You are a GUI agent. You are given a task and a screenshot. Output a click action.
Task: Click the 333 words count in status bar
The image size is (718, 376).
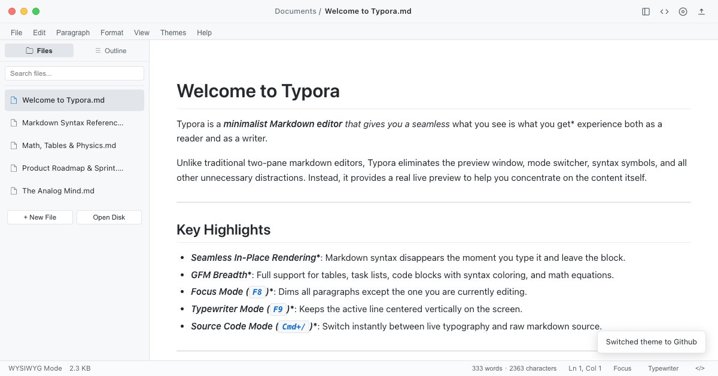pos(487,368)
